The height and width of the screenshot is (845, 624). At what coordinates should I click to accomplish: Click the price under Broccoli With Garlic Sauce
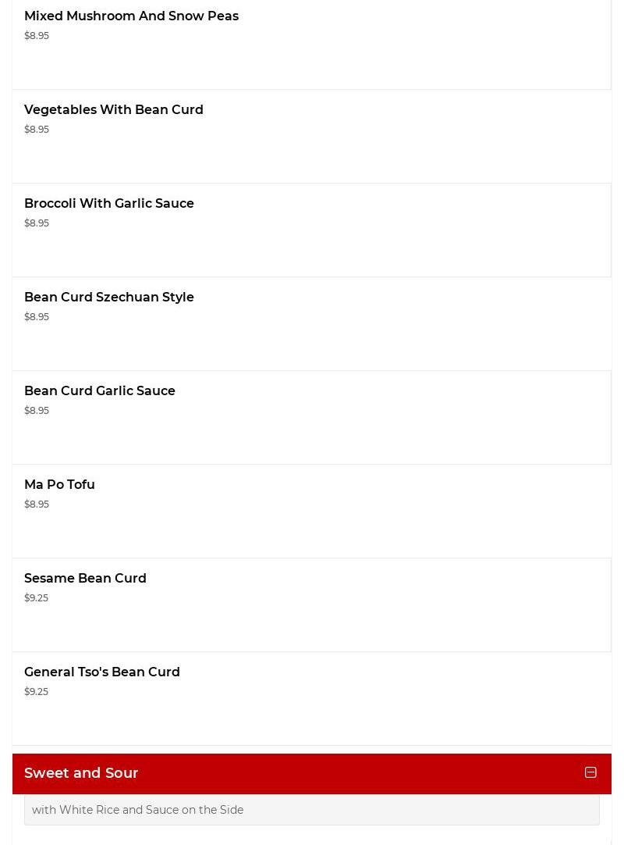tap(37, 223)
